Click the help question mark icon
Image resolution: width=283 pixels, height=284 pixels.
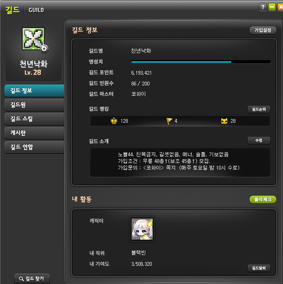[263, 7]
